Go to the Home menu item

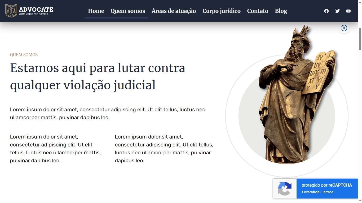(96, 11)
